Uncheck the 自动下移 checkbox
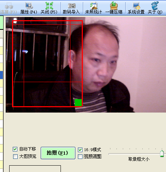 tap(15, 149)
